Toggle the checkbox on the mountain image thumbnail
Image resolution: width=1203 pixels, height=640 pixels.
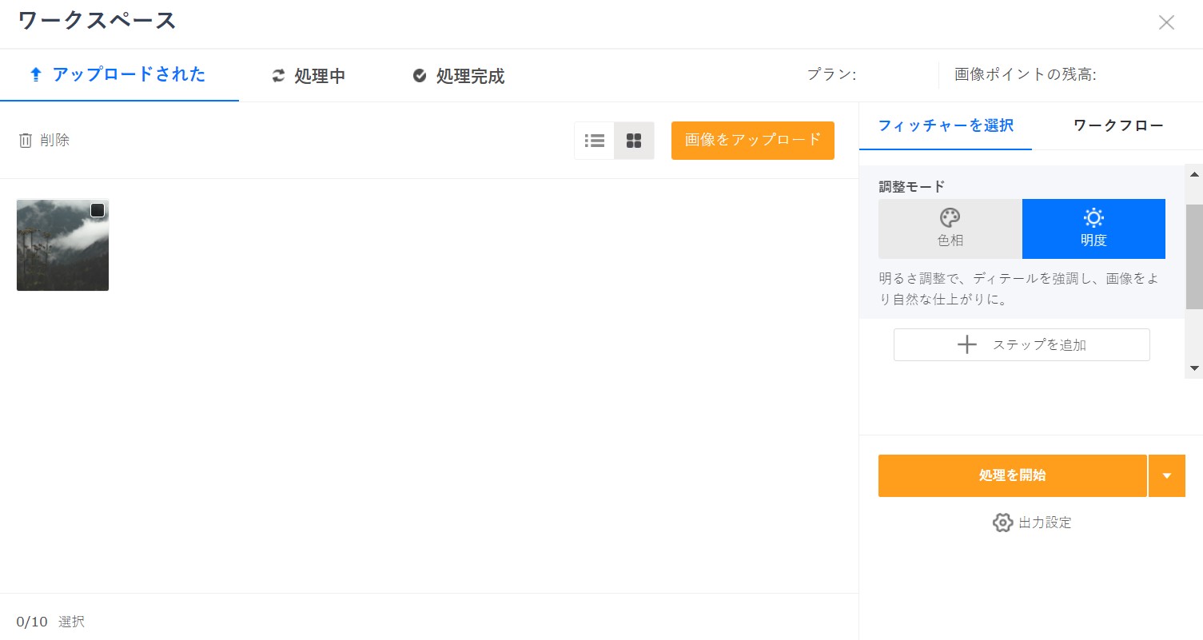coord(98,210)
